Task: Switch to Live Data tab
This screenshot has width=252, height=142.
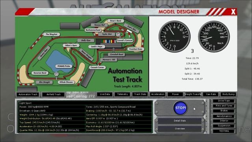Action: 105,94
